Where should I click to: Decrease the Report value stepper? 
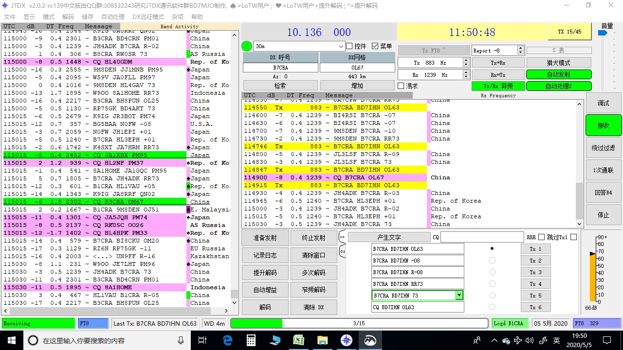[x=520, y=52]
